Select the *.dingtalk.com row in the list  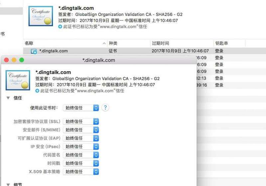click(x=145, y=51)
